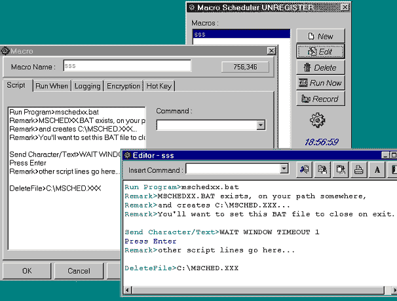Click the 'Press Enter' line in Editor

coord(151,241)
